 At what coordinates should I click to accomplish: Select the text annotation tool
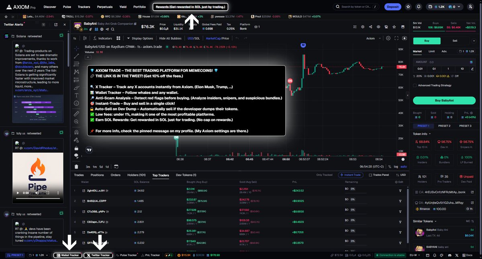pos(77,95)
